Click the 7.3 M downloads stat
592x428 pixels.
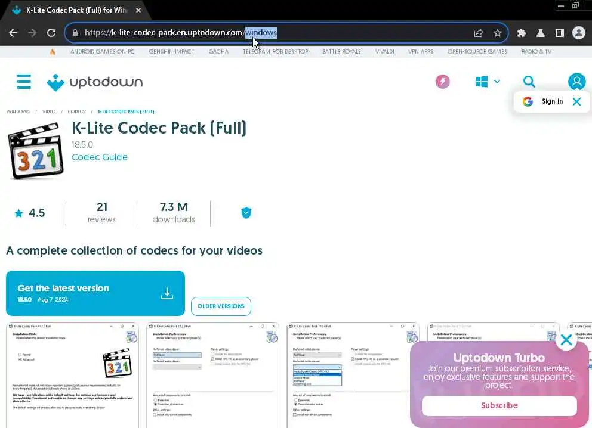coord(174,213)
